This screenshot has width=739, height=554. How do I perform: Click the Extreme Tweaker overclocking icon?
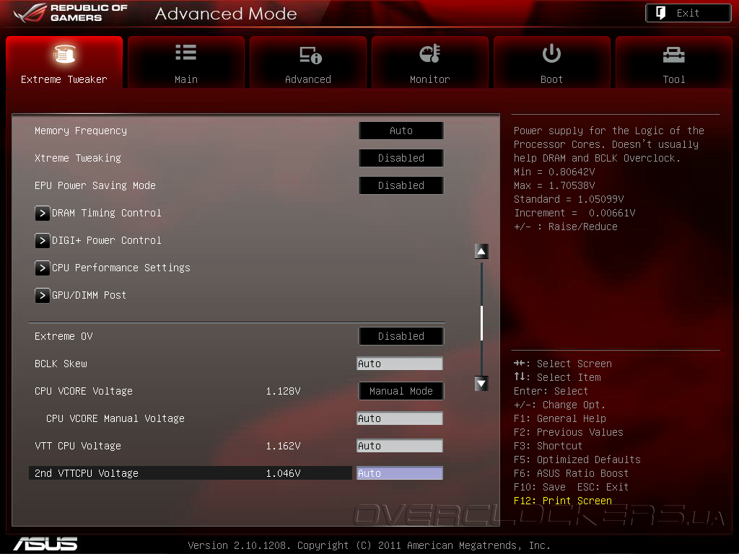(x=64, y=53)
